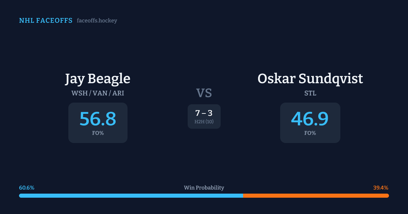
Task: Click the 60.6% win probability value
Action: click(27, 188)
